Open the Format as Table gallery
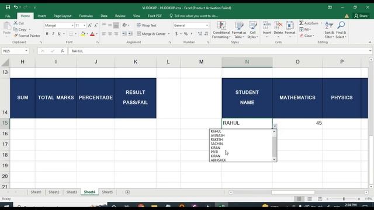 point(239,30)
